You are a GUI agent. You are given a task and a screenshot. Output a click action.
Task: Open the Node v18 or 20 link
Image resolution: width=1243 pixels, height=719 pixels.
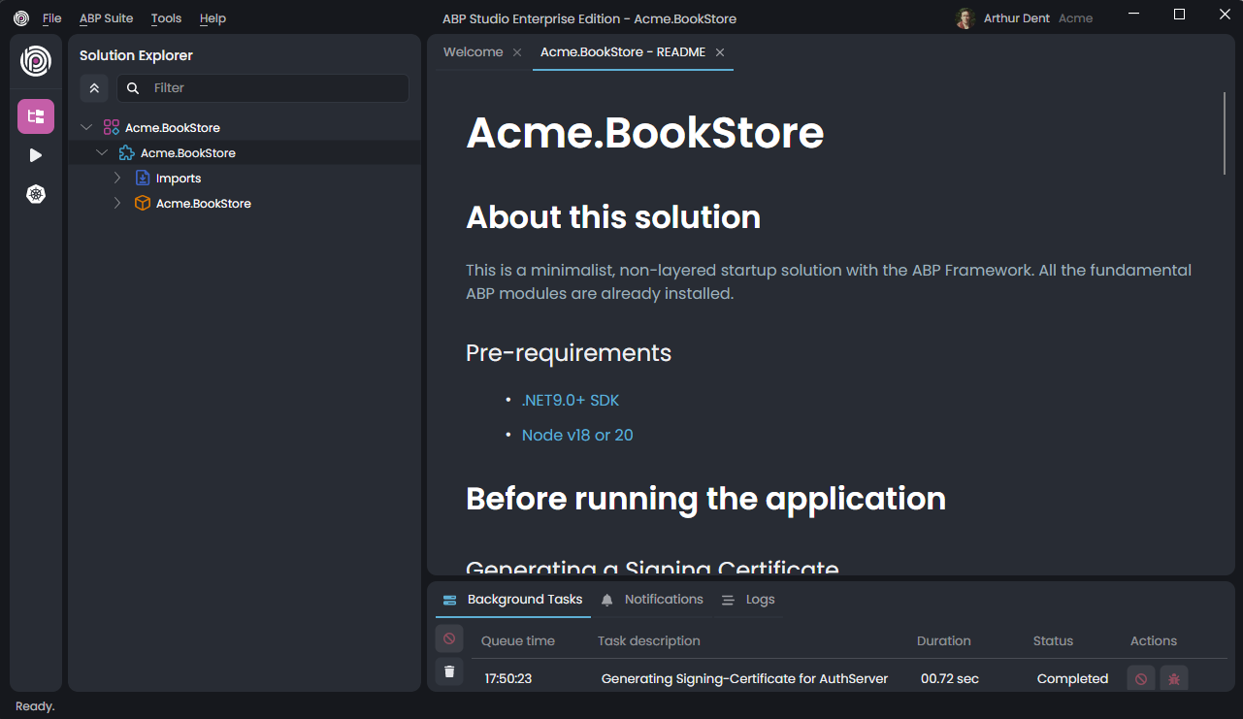click(577, 435)
